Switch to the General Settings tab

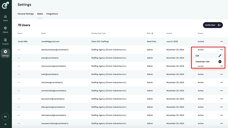[x=26, y=14]
